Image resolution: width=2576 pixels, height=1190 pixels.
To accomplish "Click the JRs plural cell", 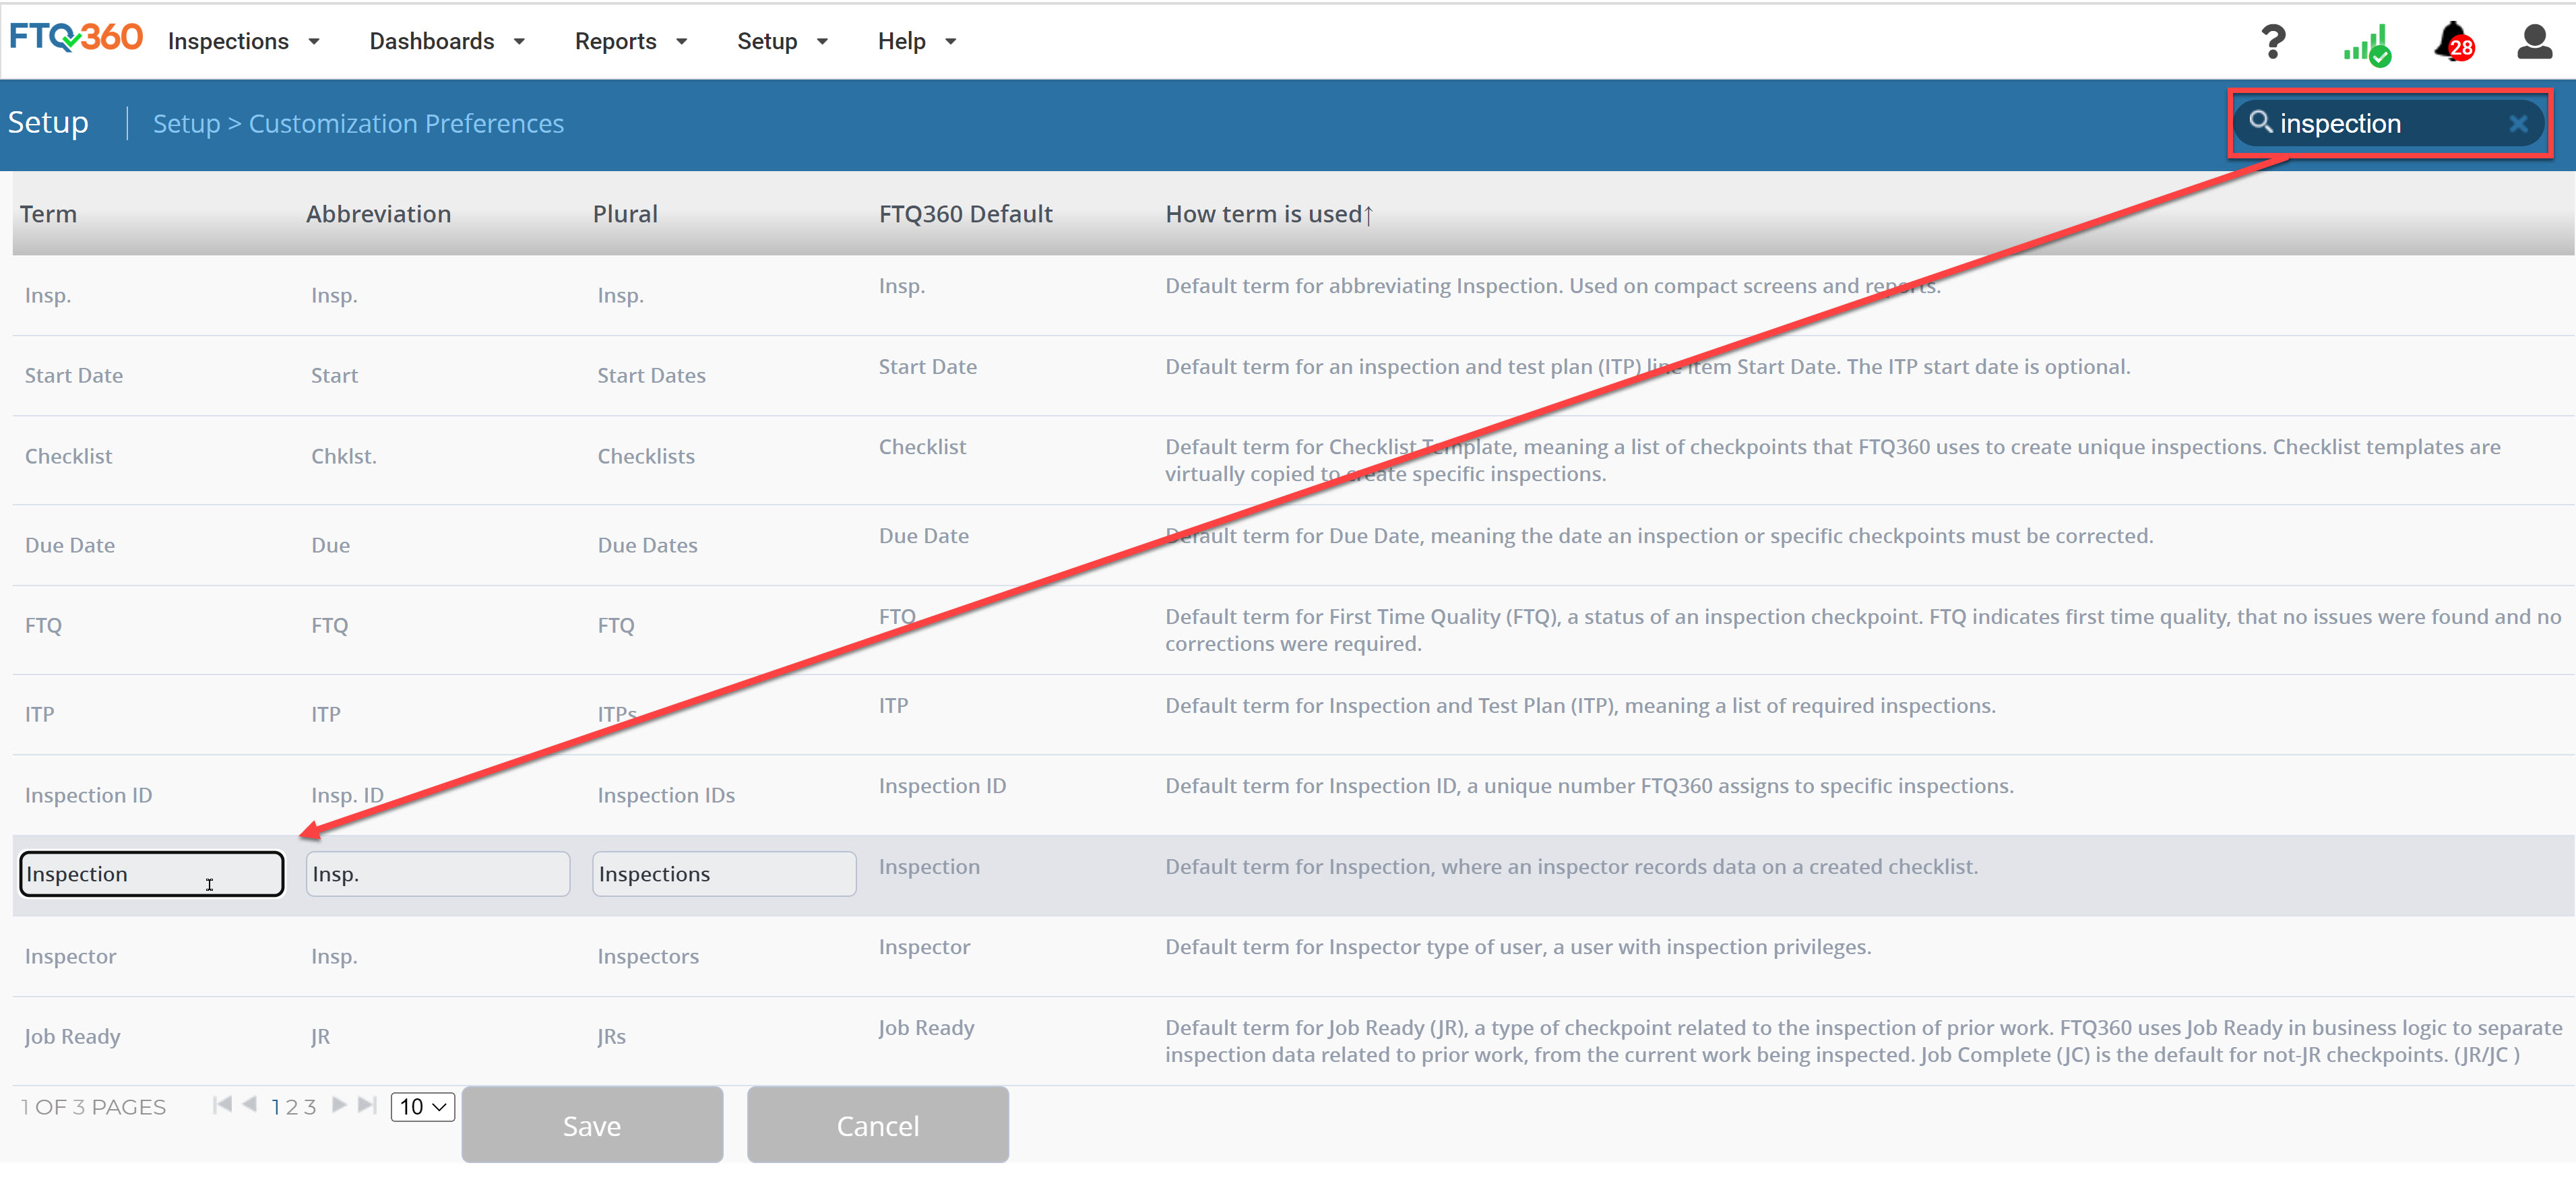I will point(611,1036).
